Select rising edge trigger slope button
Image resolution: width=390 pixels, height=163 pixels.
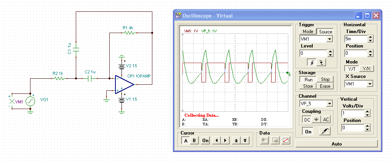tap(312, 63)
